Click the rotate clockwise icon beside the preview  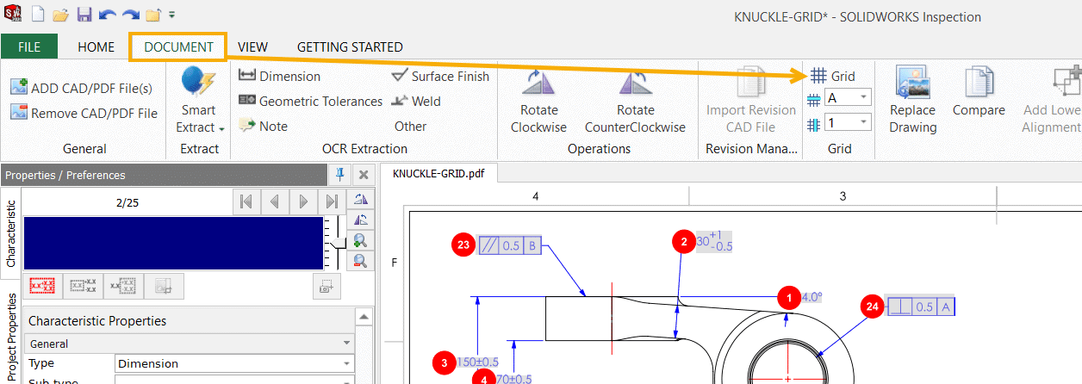[361, 200]
